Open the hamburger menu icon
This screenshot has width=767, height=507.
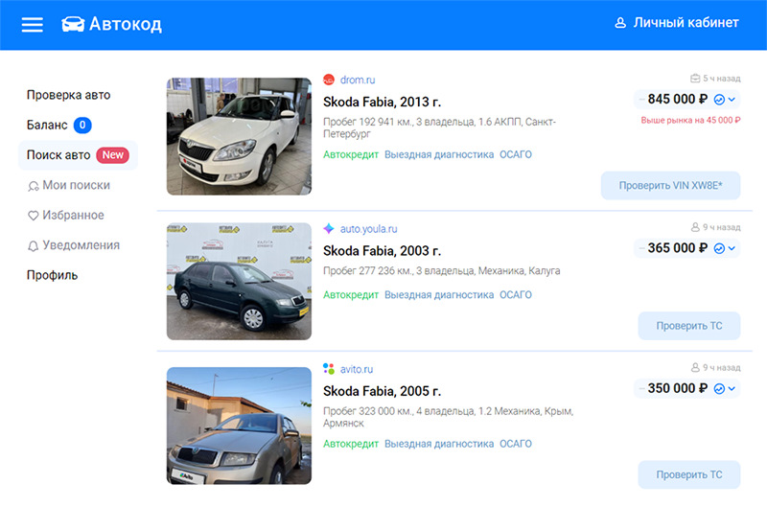tap(33, 25)
